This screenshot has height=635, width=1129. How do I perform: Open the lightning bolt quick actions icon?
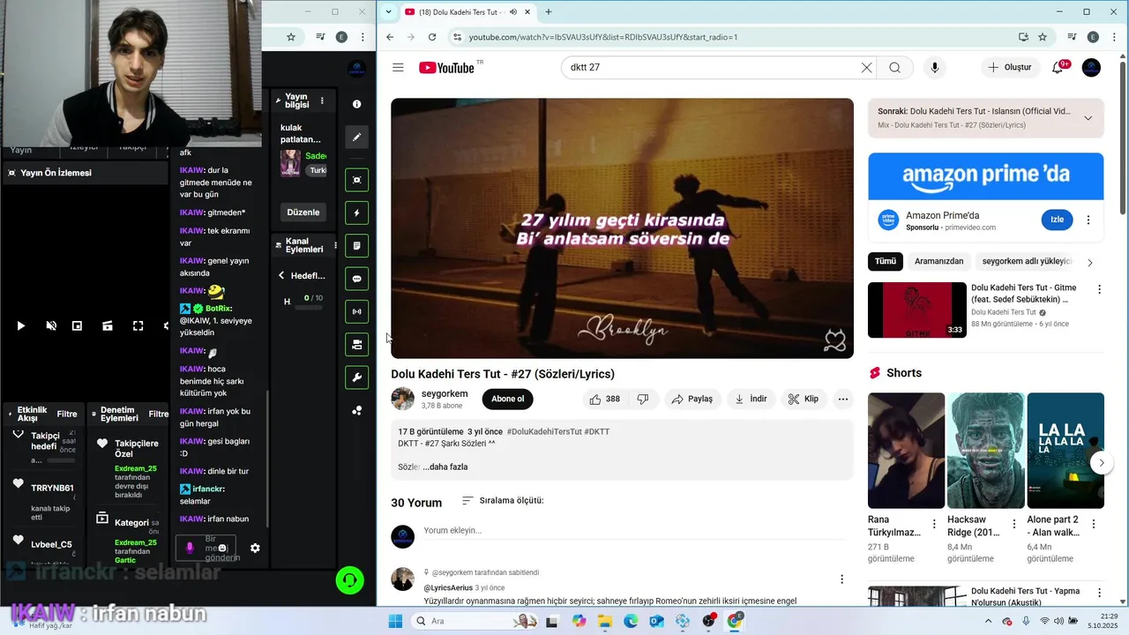point(356,213)
